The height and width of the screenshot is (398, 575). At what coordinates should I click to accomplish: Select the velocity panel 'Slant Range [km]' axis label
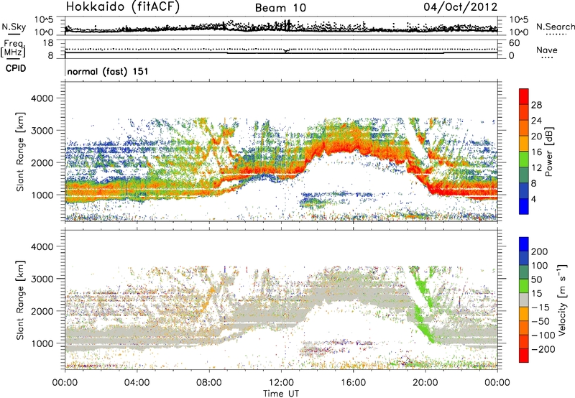tap(20, 300)
